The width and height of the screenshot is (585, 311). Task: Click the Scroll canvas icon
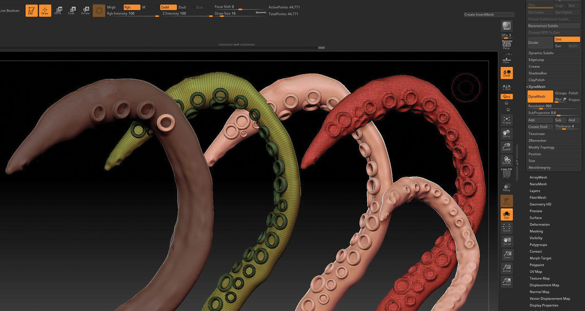click(507, 241)
